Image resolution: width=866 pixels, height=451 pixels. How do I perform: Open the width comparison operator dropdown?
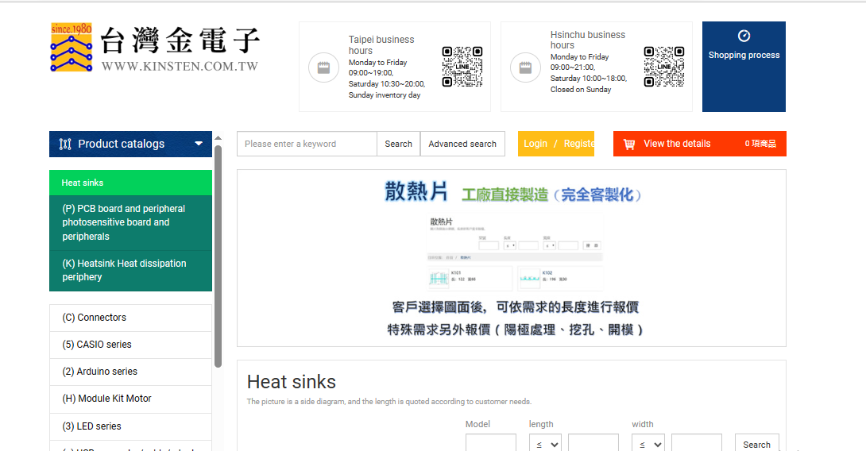tap(648, 443)
